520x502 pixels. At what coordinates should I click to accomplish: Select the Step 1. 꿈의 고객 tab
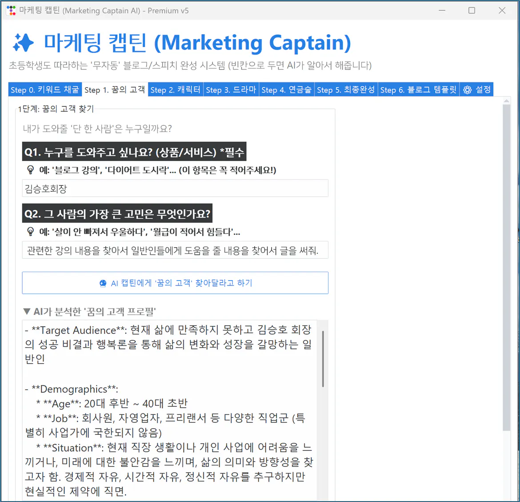click(x=114, y=89)
